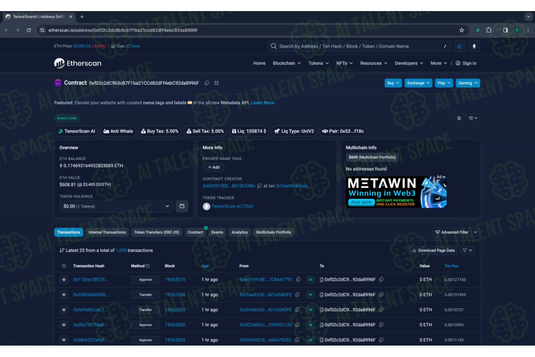Open the Developers menu
This screenshot has width=535, height=357.
409,63
